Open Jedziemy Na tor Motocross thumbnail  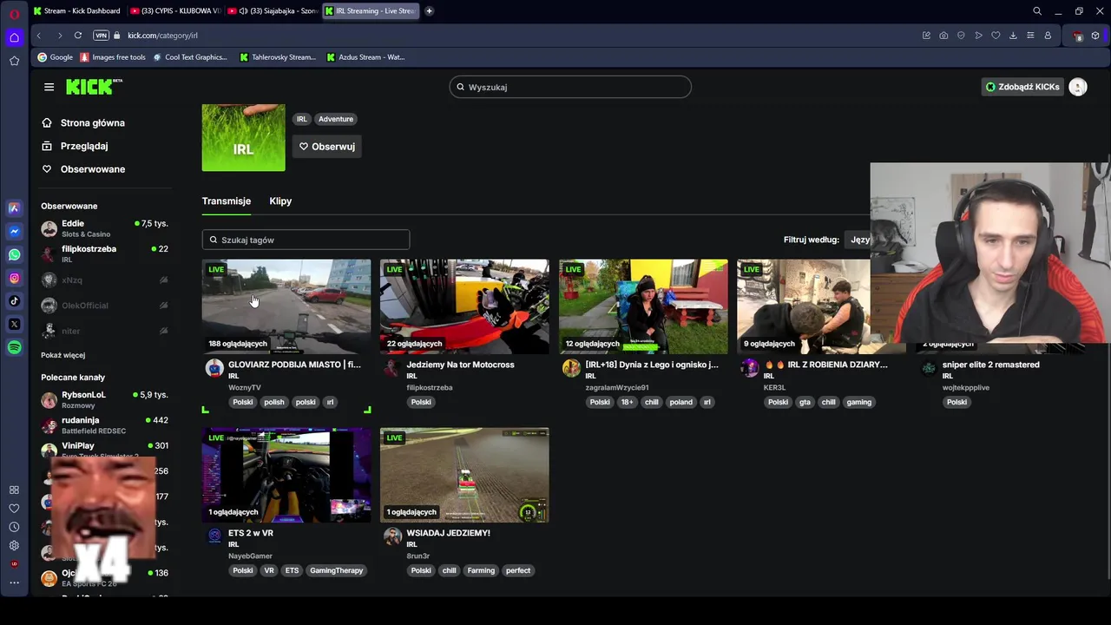464,306
